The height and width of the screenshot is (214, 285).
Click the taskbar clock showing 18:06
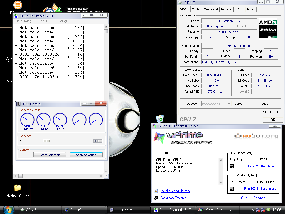[x=277, y=210]
